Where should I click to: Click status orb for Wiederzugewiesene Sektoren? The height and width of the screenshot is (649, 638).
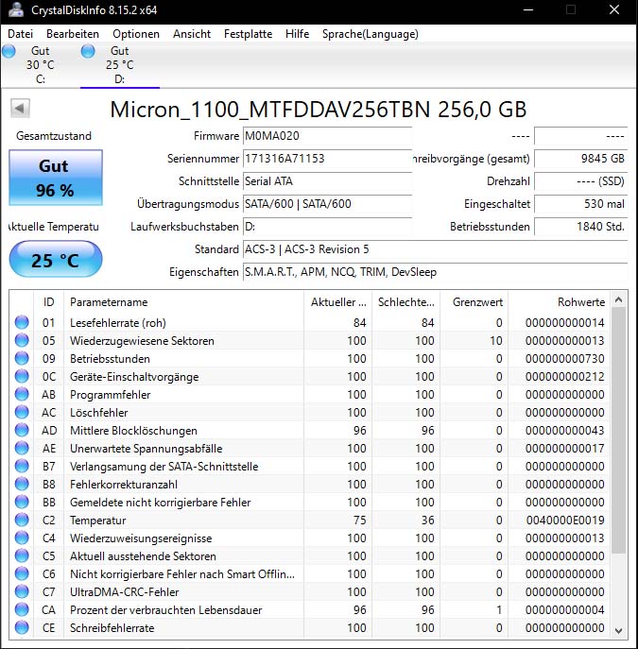22,340
